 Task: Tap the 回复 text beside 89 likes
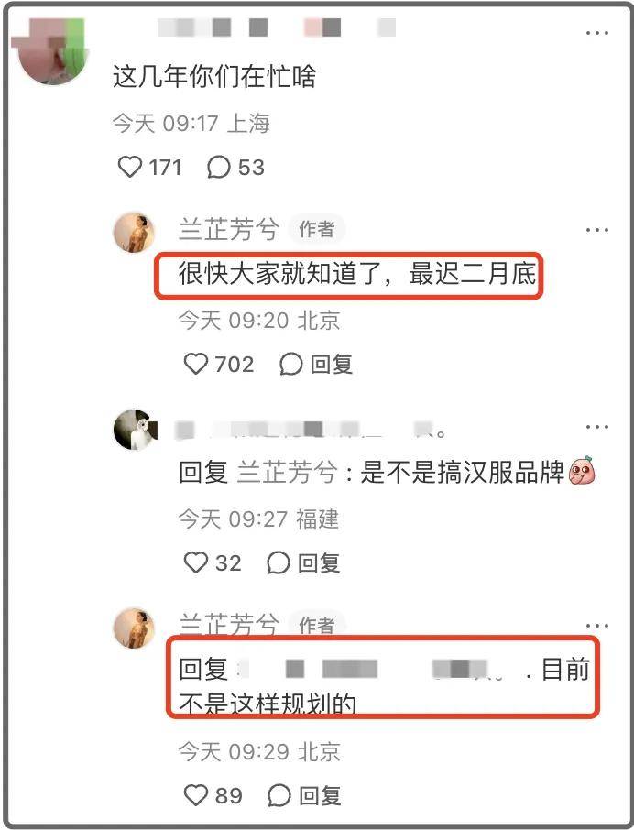(320, 795)
